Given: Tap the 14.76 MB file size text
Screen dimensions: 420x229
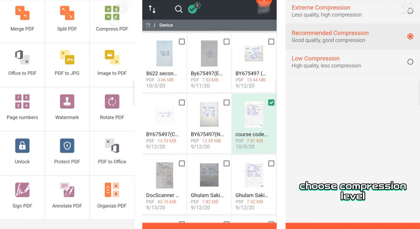Looking at the screenshot, I should point(167,141).
